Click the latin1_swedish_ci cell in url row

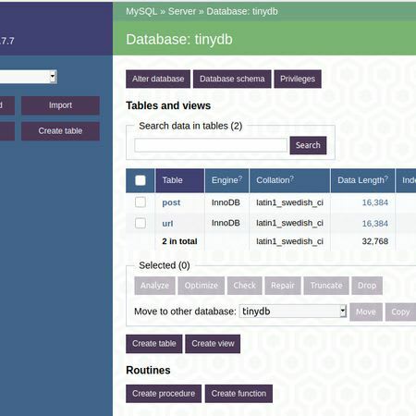click(x=289, y=223)
